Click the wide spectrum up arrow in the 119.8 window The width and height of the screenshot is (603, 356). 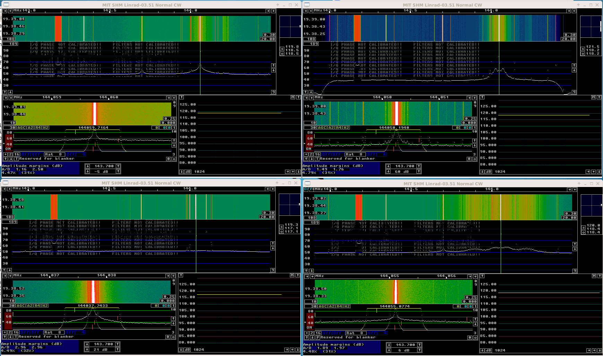tap(274, 65)
